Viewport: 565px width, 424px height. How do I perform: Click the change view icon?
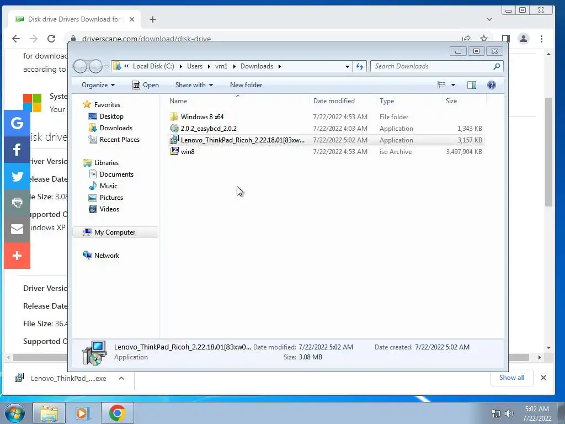pos(441,85)
